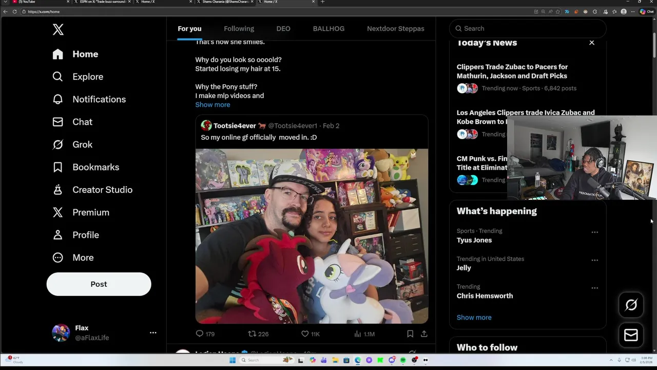Switch to the ESPN on X browser tab
The width and height of the screenshot is (657, 370).
point(103,2)
